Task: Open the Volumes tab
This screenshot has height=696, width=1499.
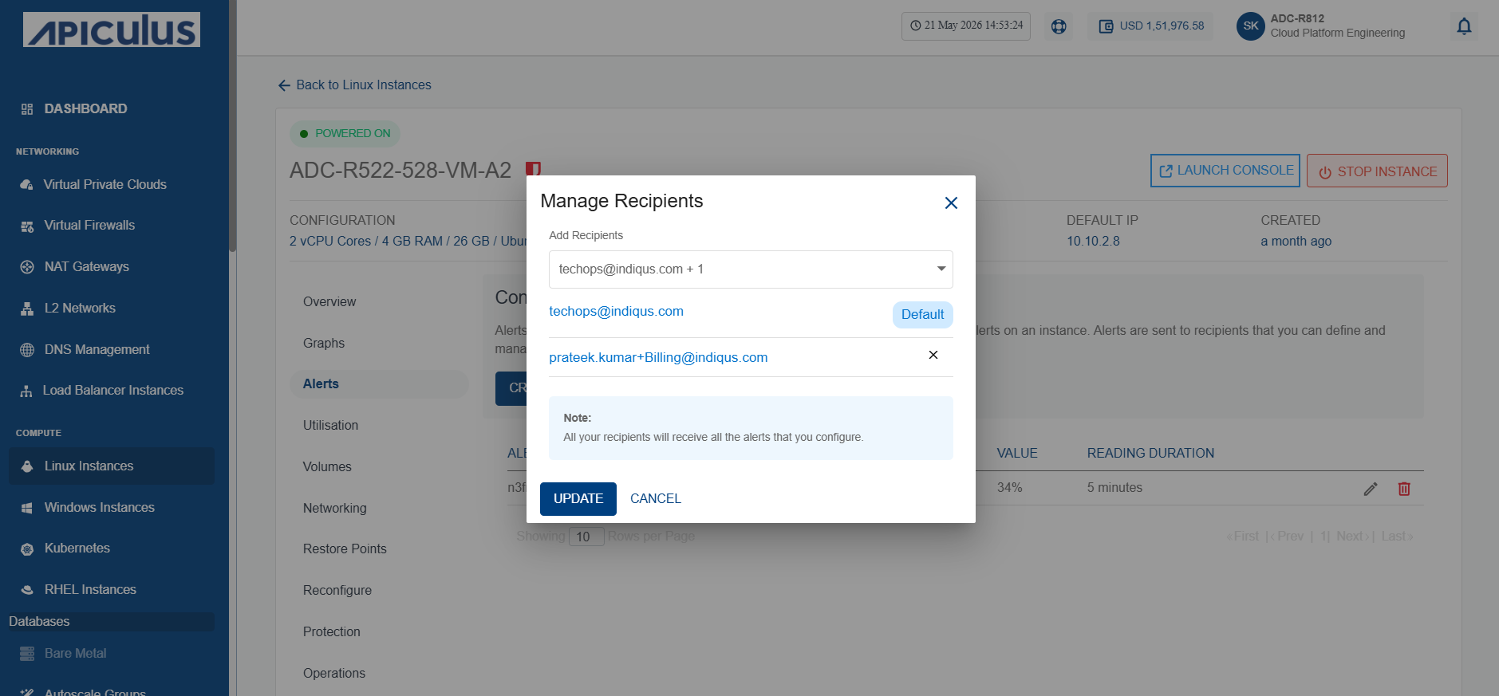Action: pos(327,466)
